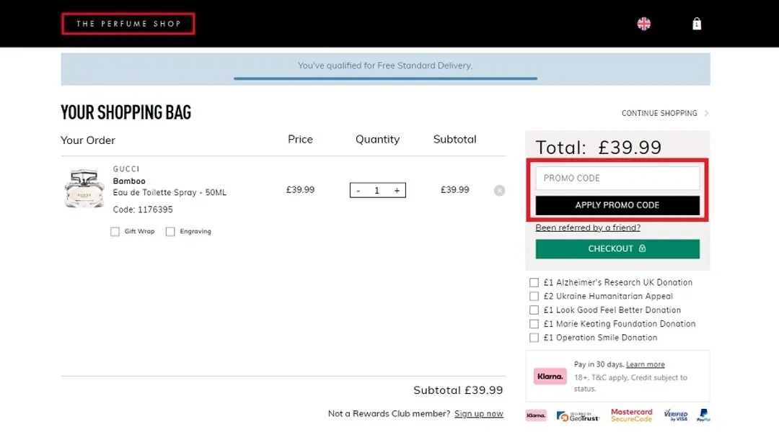This screenshot has height=432, width=779.
Task: Click 'Sign up now' Rewards Club link
Action: tap(478, 414)
